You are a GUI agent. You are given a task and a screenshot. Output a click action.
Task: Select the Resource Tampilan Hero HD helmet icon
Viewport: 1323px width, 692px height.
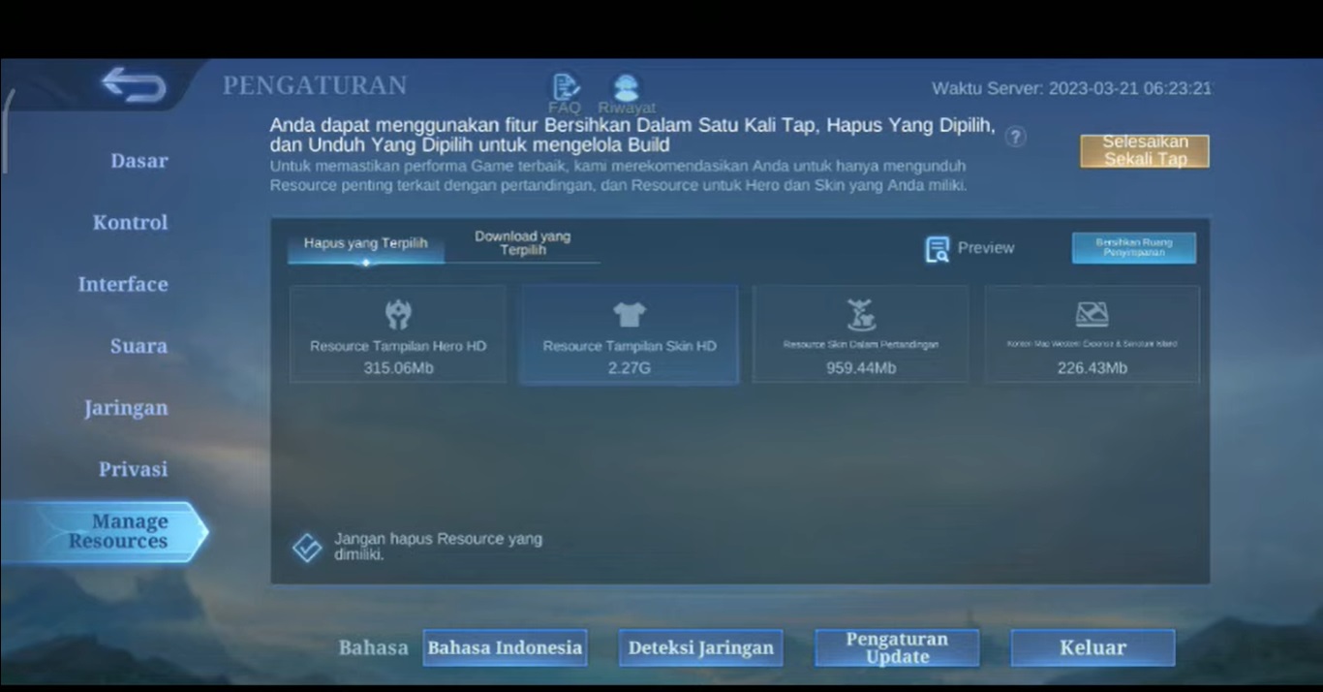pos(398,315)
